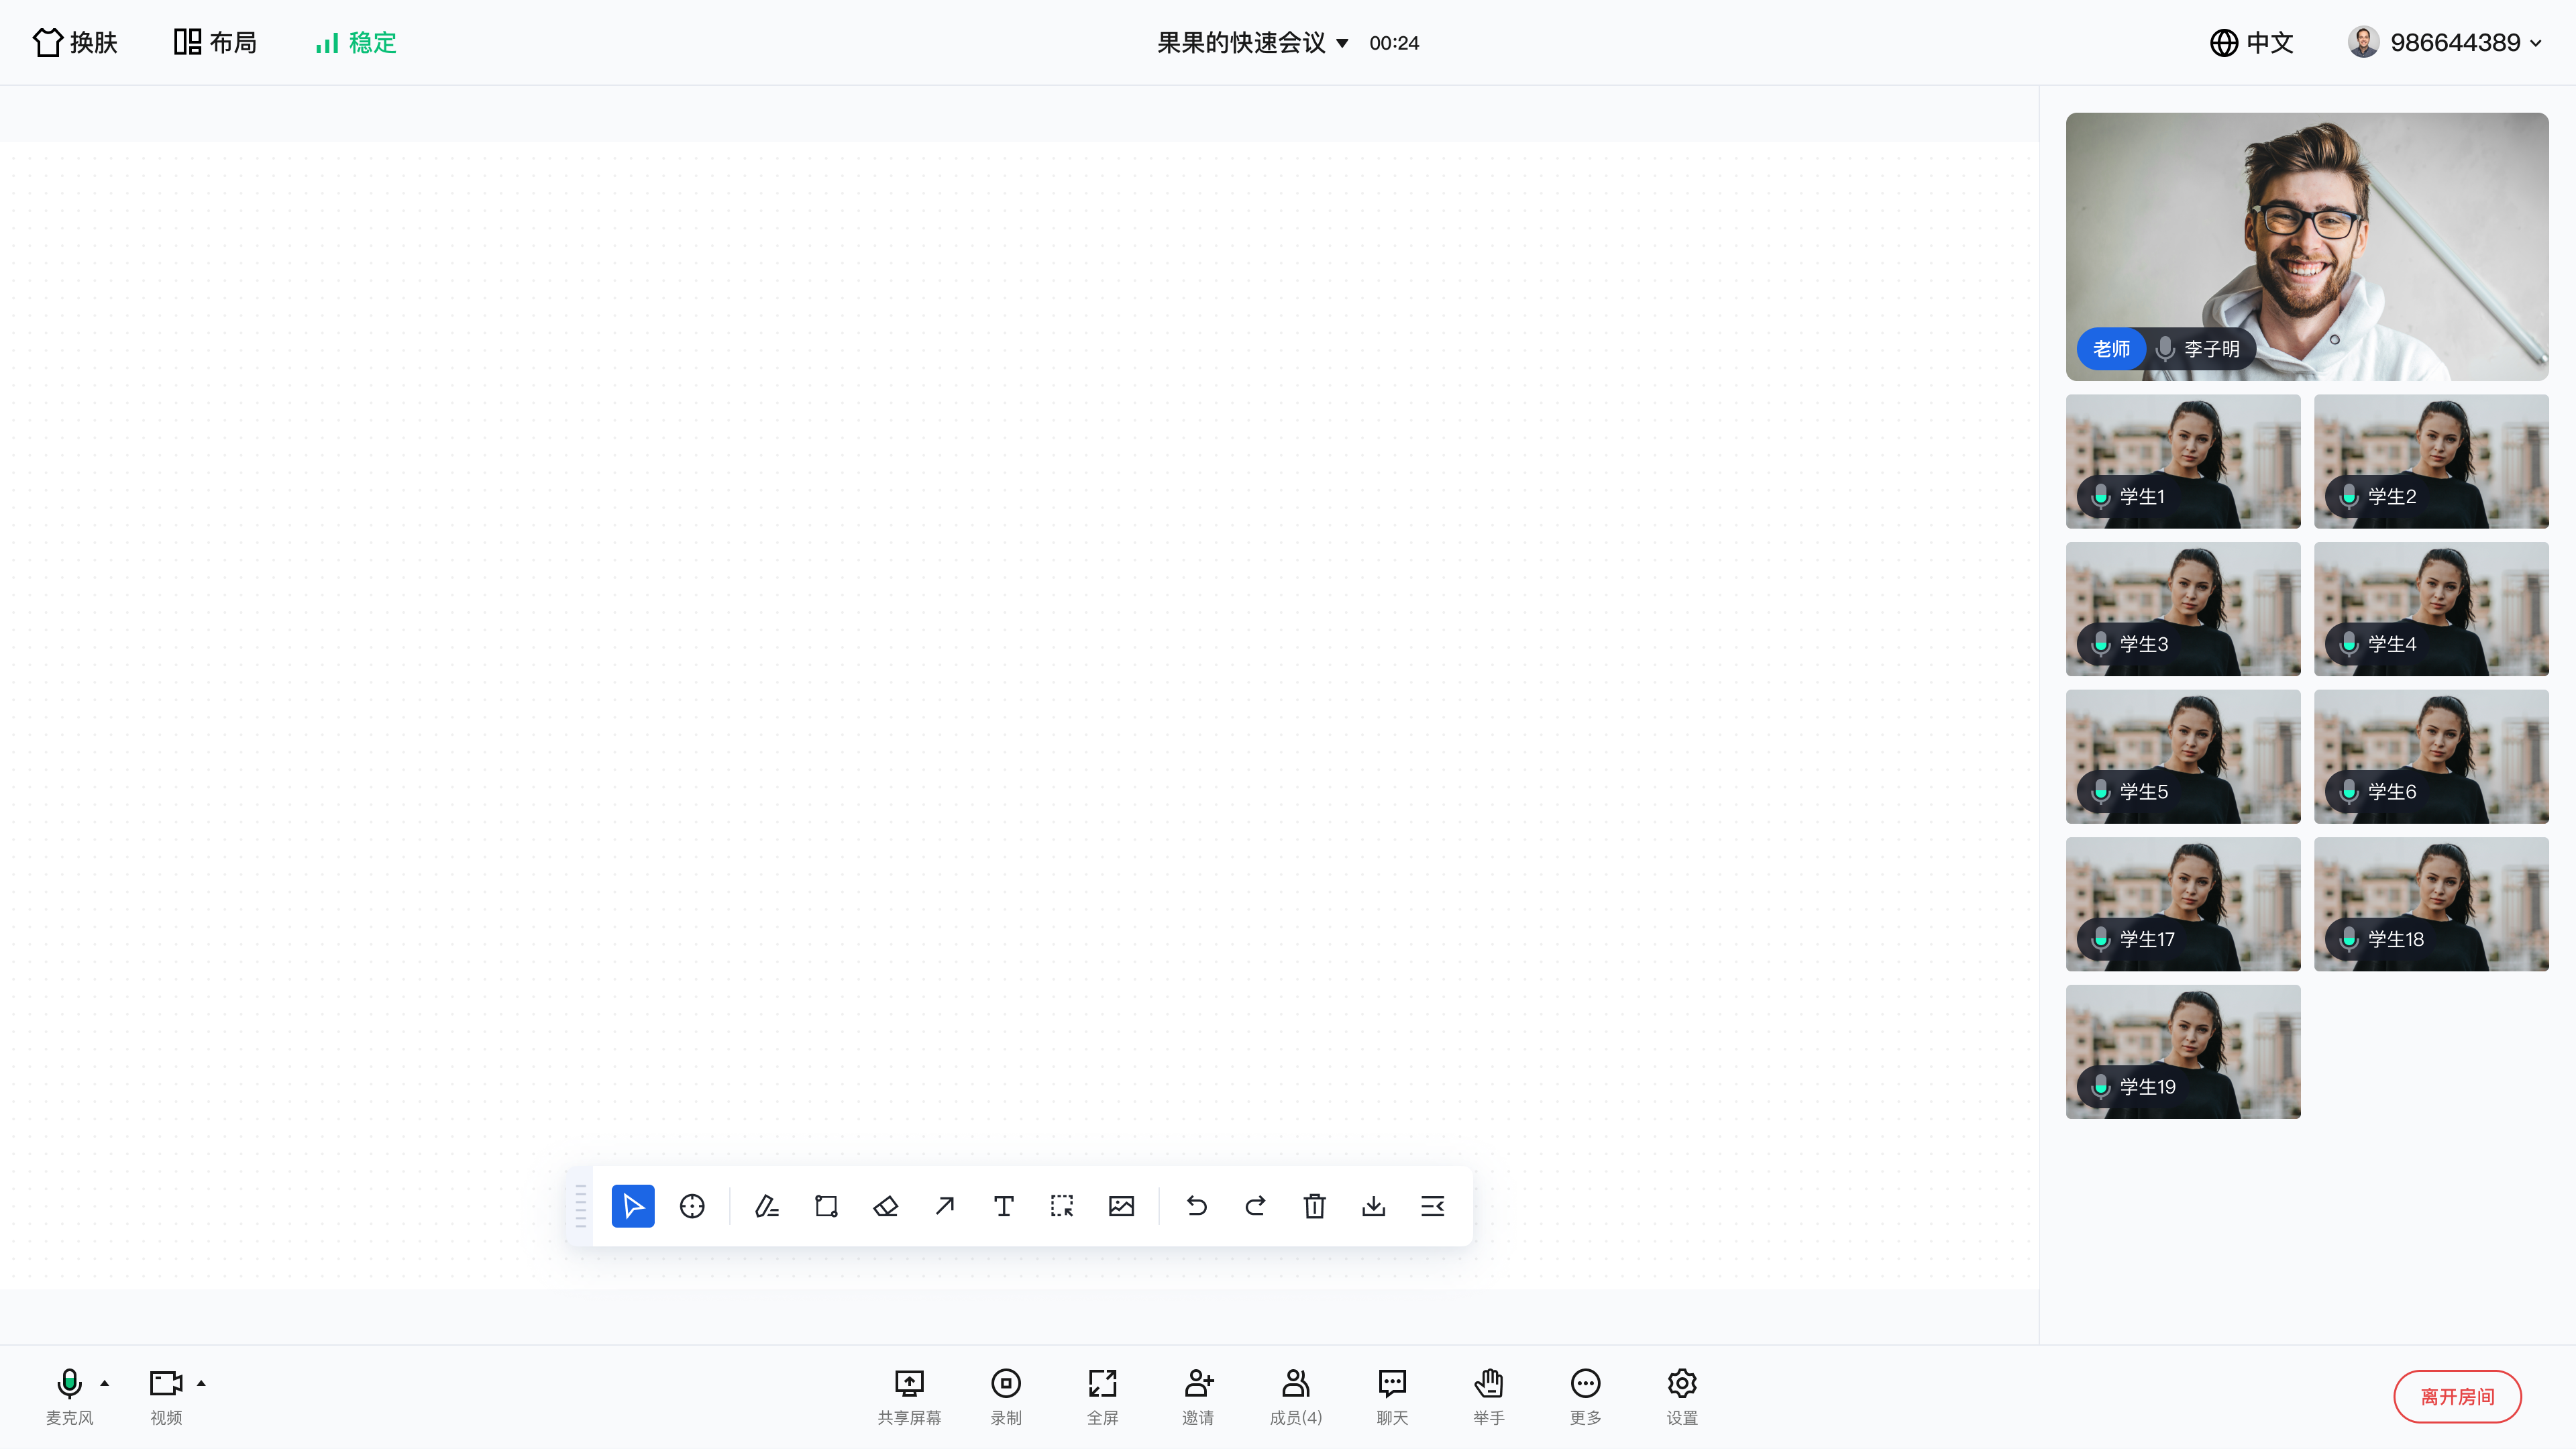Start screen sharing

pos(909,1396)
